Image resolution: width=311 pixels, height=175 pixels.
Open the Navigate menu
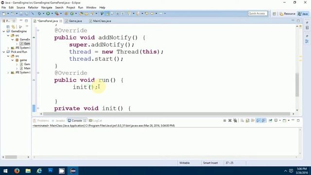click(47, 8)
